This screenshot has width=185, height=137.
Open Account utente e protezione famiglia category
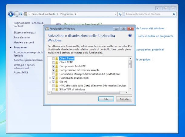[29, 54]
